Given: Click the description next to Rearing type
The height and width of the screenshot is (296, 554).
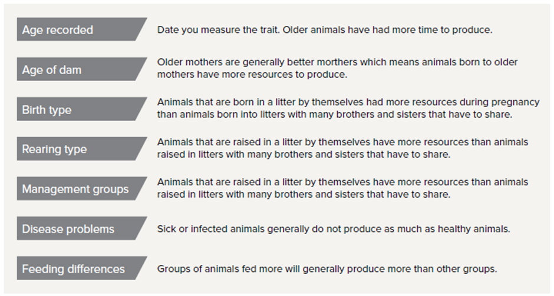Looking at the screenshot, I should point(342,148).
